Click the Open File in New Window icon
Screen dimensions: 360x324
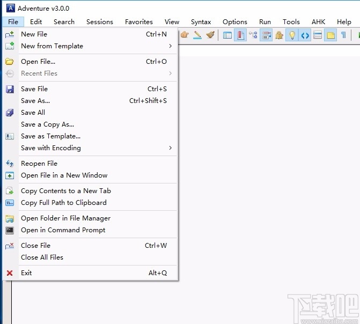click(10, 175)
